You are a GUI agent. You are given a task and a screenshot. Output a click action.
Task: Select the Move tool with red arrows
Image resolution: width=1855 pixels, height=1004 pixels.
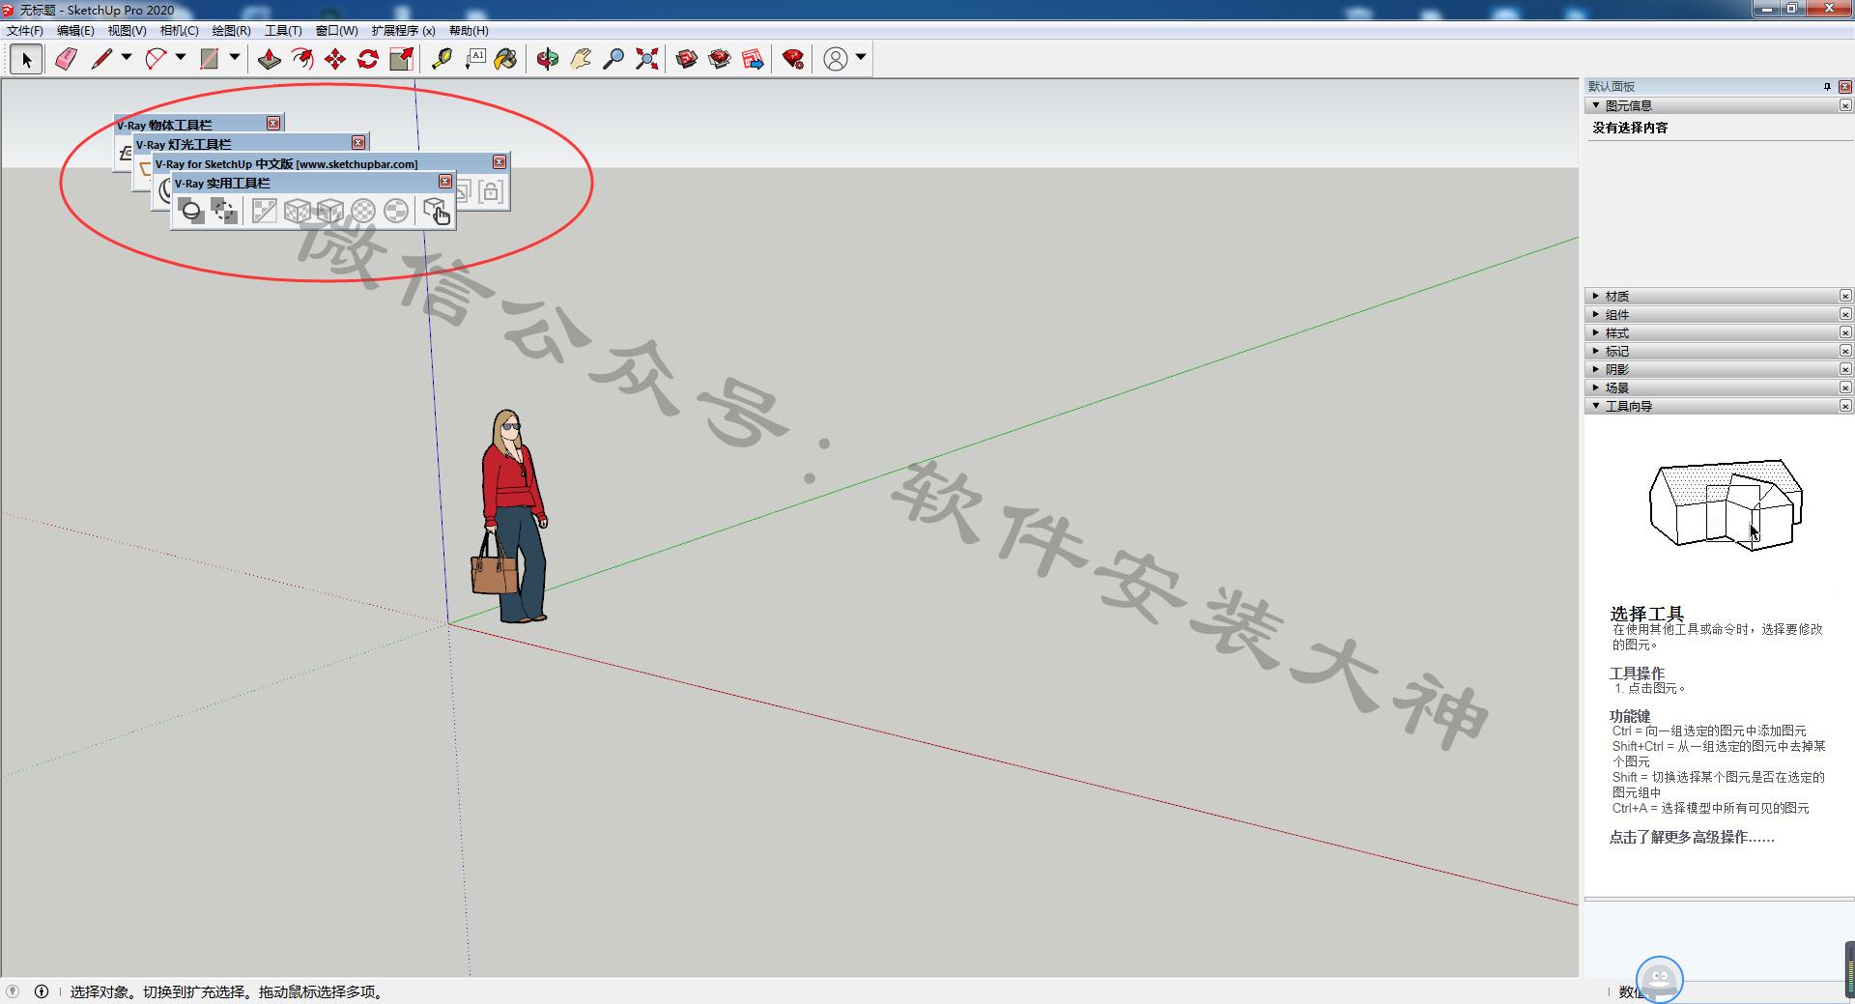pyautogui.click(x=335, y=60)
